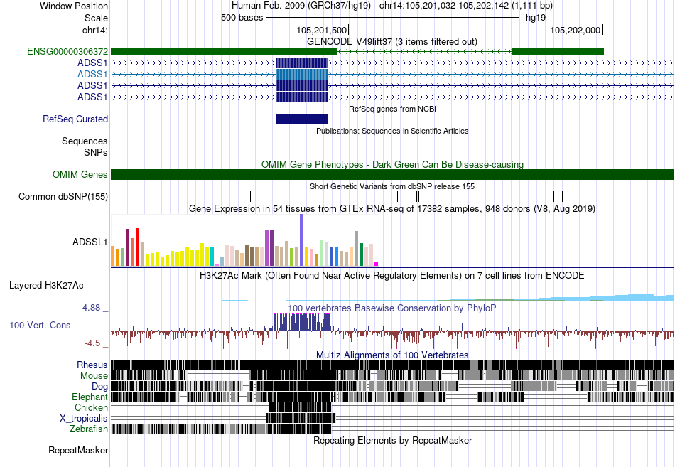Select the Scale label in ruler
The width and height of the screenshot is (675, 467).
point(96,18)
